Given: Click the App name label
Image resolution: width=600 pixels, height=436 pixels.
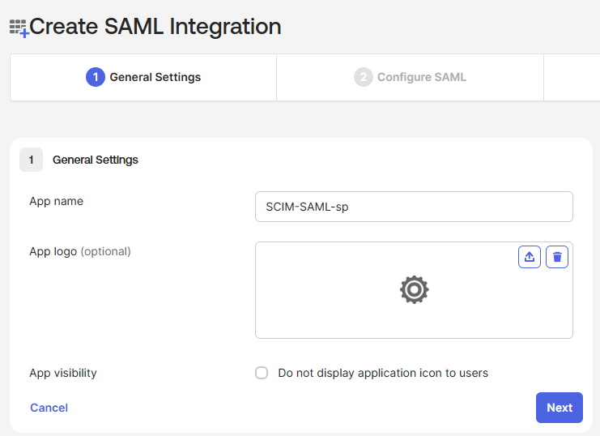Looking at the screenshot, I should click(x=56, y=201).
